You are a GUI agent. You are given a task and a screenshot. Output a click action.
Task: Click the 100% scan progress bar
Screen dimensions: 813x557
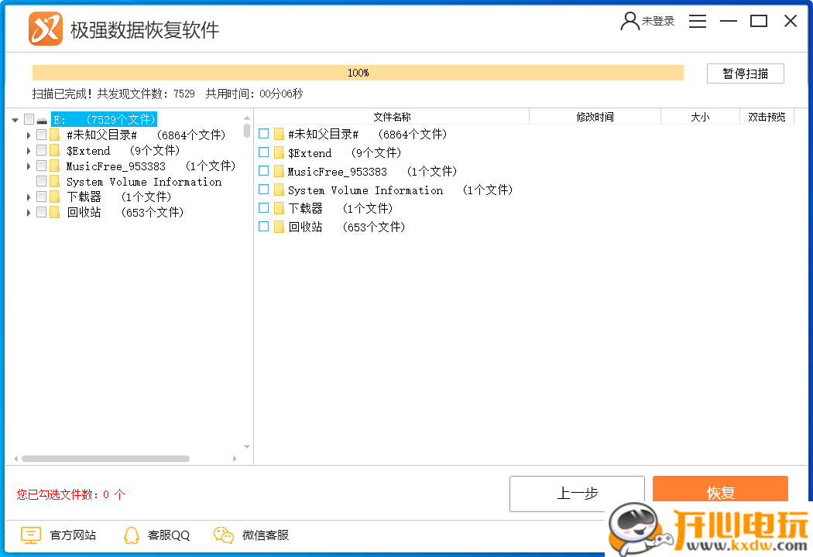[358, 72]
